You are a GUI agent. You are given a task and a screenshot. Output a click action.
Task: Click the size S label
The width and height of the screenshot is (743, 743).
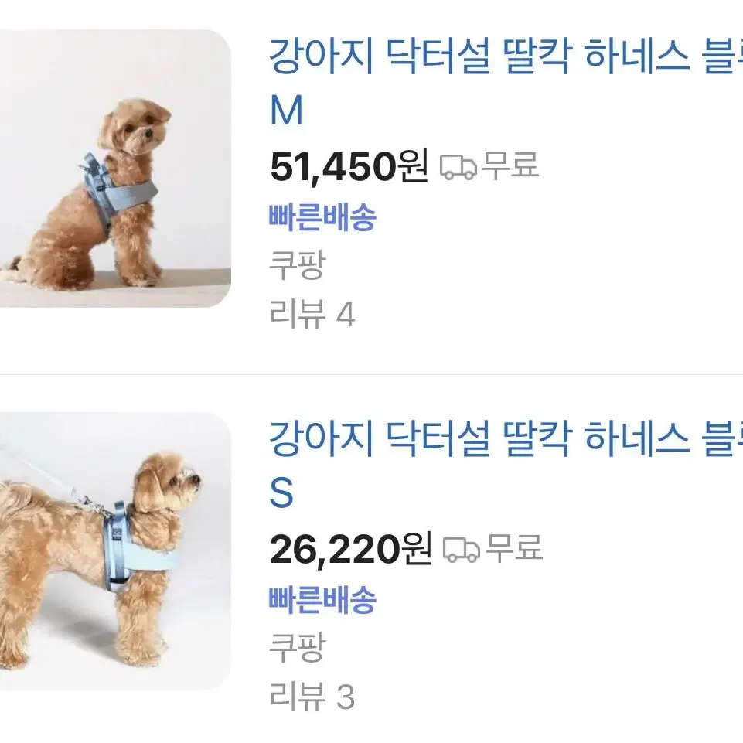click(x=281, y=492)
